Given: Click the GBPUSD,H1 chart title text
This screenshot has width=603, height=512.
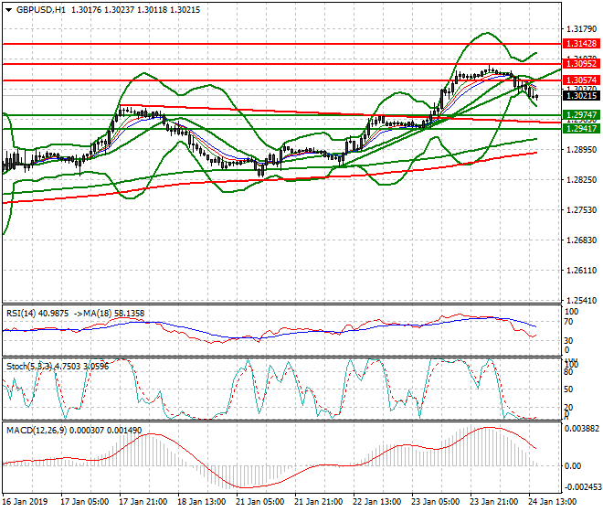Looking at the screenshot, I should tap(41, 10).
